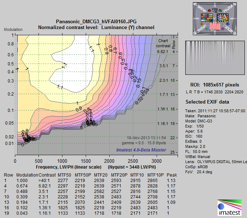Click x-axis tick label 2000
Viewport: 247px width, 218px height.
(109, 161)
